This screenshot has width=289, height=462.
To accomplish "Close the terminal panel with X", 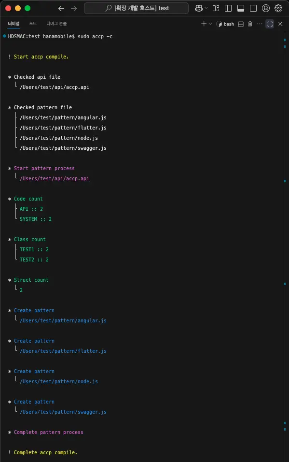I will [280, 24].
